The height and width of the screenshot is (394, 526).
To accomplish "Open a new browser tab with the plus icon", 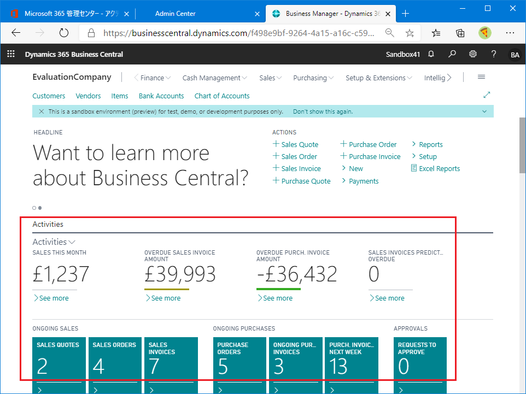I will point(405,14).
